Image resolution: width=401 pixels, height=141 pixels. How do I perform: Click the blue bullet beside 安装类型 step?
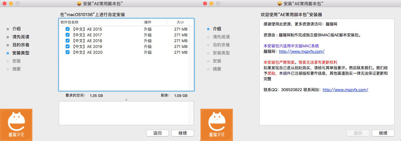8,53
